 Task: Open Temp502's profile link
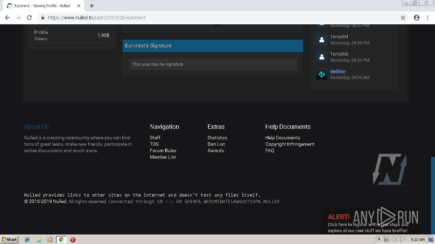(x=339, y=54)
